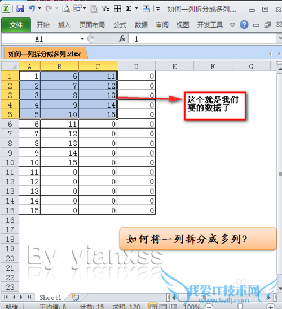Click the AutoSum sigma icon
Screen dimensions: 282x309
click(129, 8)
